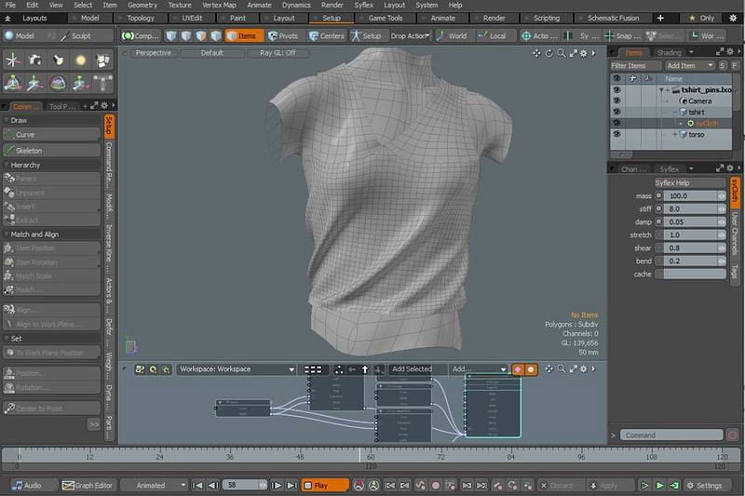The height and width of the screenshot is (496, 745).
Task: Click the Centers mode icon
Action: pos(312,35)
